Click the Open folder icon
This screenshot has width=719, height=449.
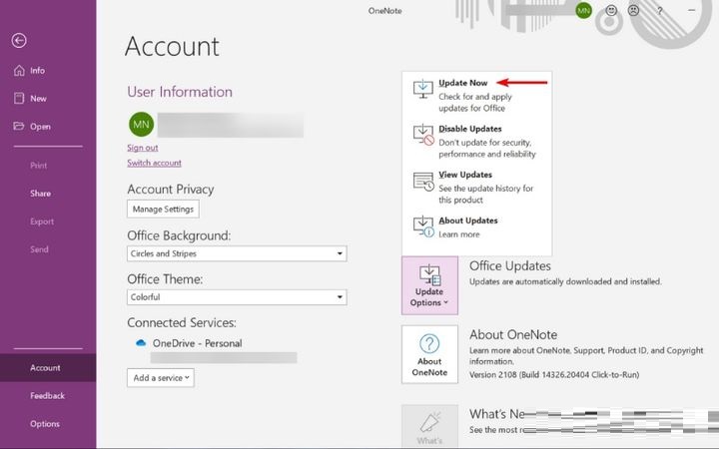(19, 126)
